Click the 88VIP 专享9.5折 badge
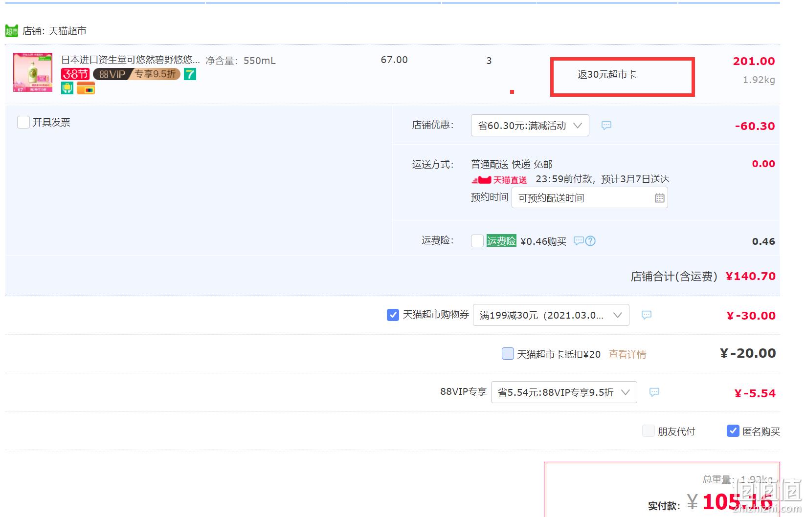Screen dimensions: 806x517 tap(137, 74)
